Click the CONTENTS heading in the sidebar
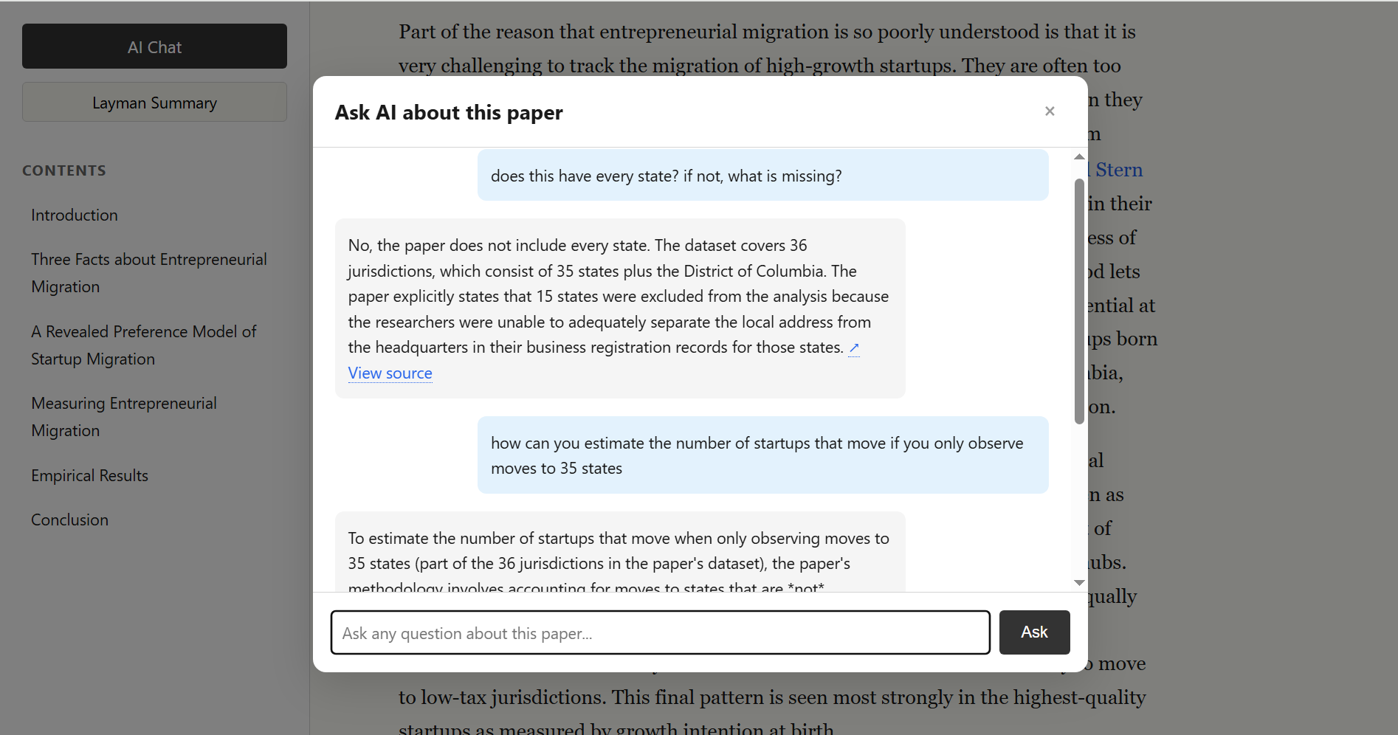1398x735 pixels. (63, 170)
